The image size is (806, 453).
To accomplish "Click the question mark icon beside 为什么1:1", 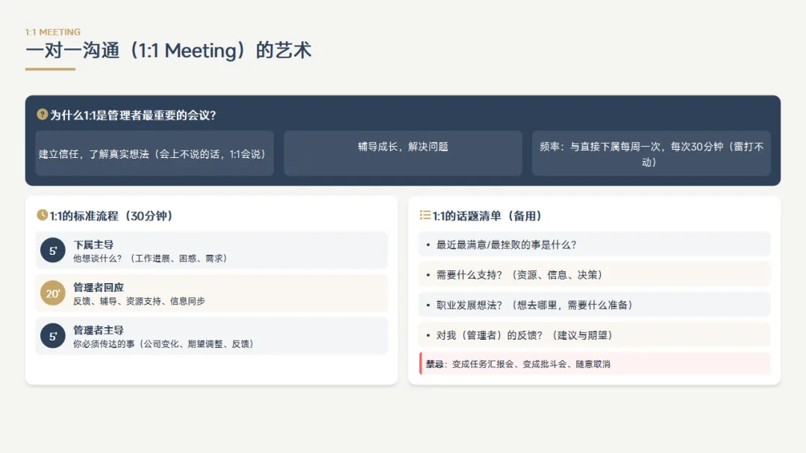I will 42,115.
